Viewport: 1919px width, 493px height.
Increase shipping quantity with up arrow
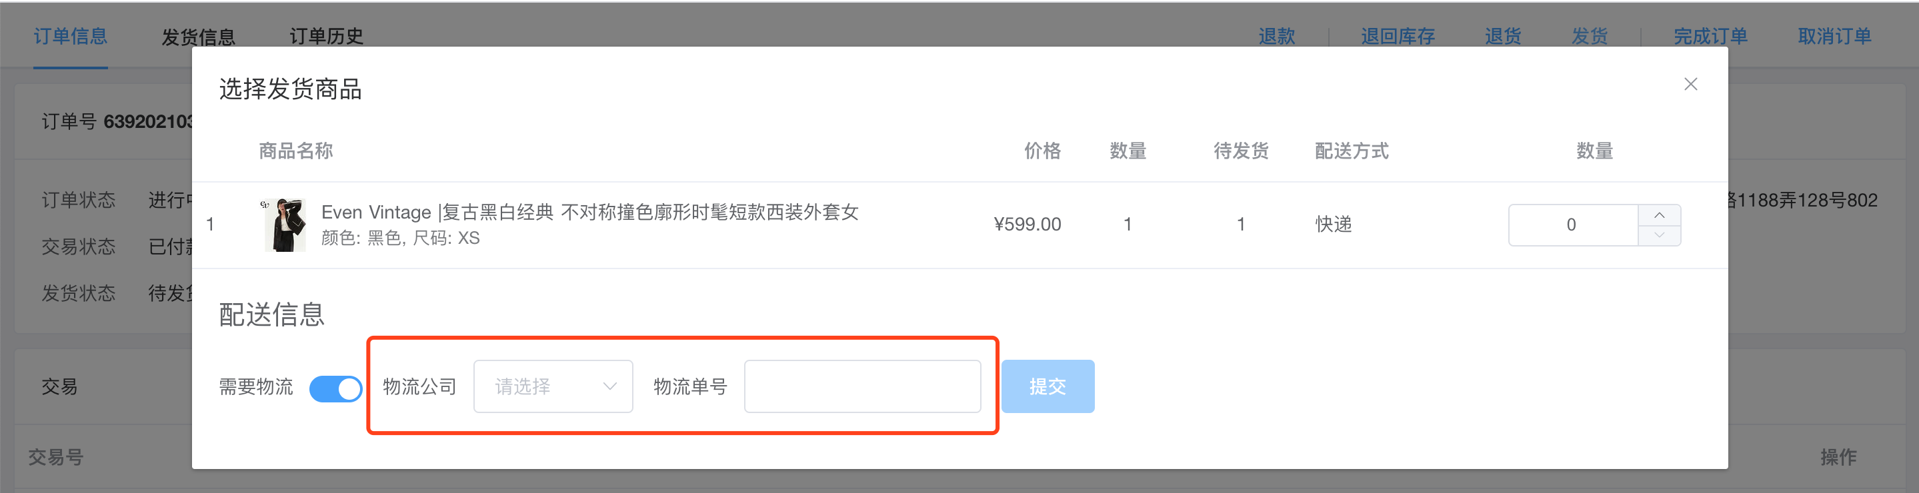(1659, 215)
